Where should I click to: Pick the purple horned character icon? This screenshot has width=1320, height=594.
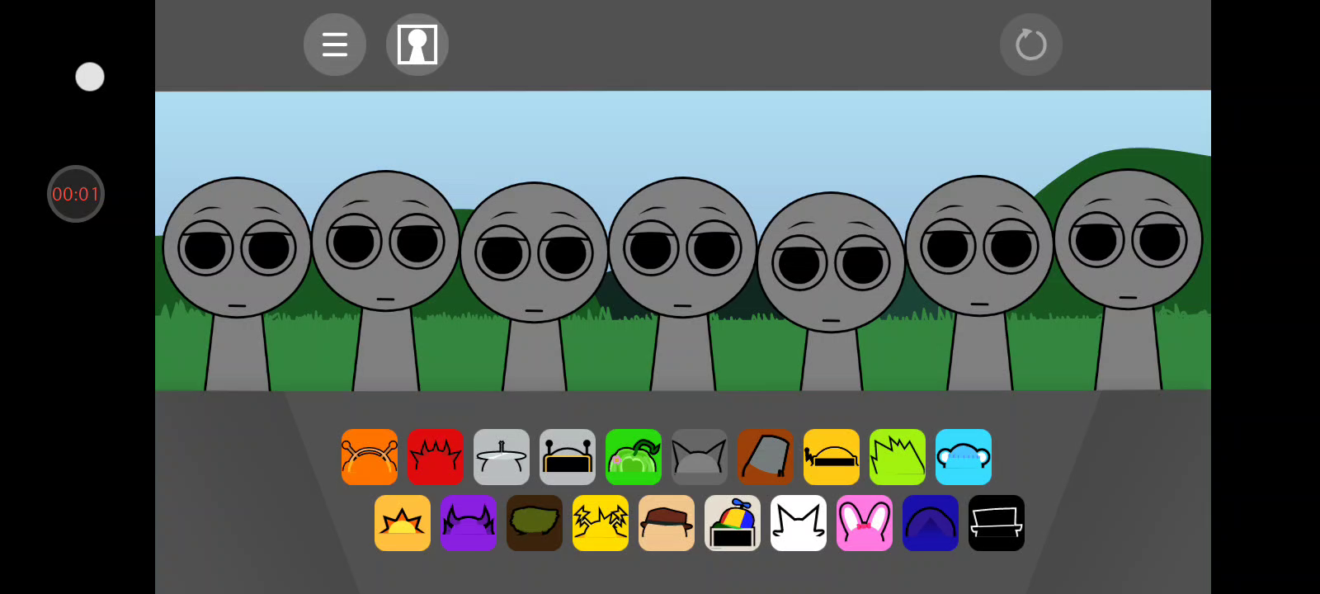pos(468,523)
